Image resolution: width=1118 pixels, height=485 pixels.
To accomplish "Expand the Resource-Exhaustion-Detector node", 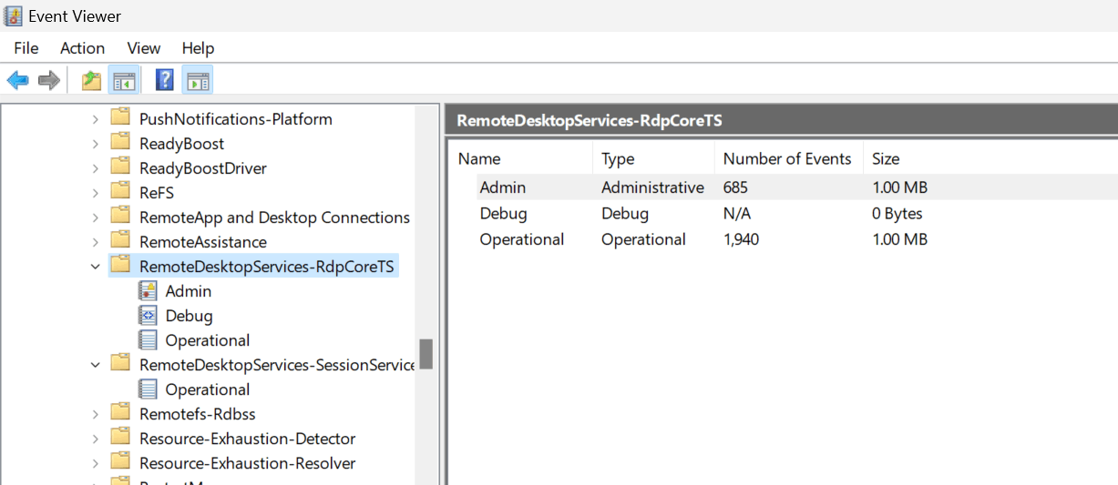I will (x=96, y=439).
